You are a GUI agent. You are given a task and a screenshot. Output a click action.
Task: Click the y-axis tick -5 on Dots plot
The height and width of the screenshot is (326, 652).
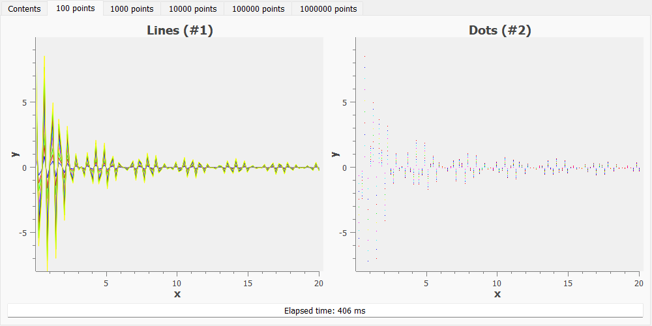pyautogui.click(x=343, y=233)
